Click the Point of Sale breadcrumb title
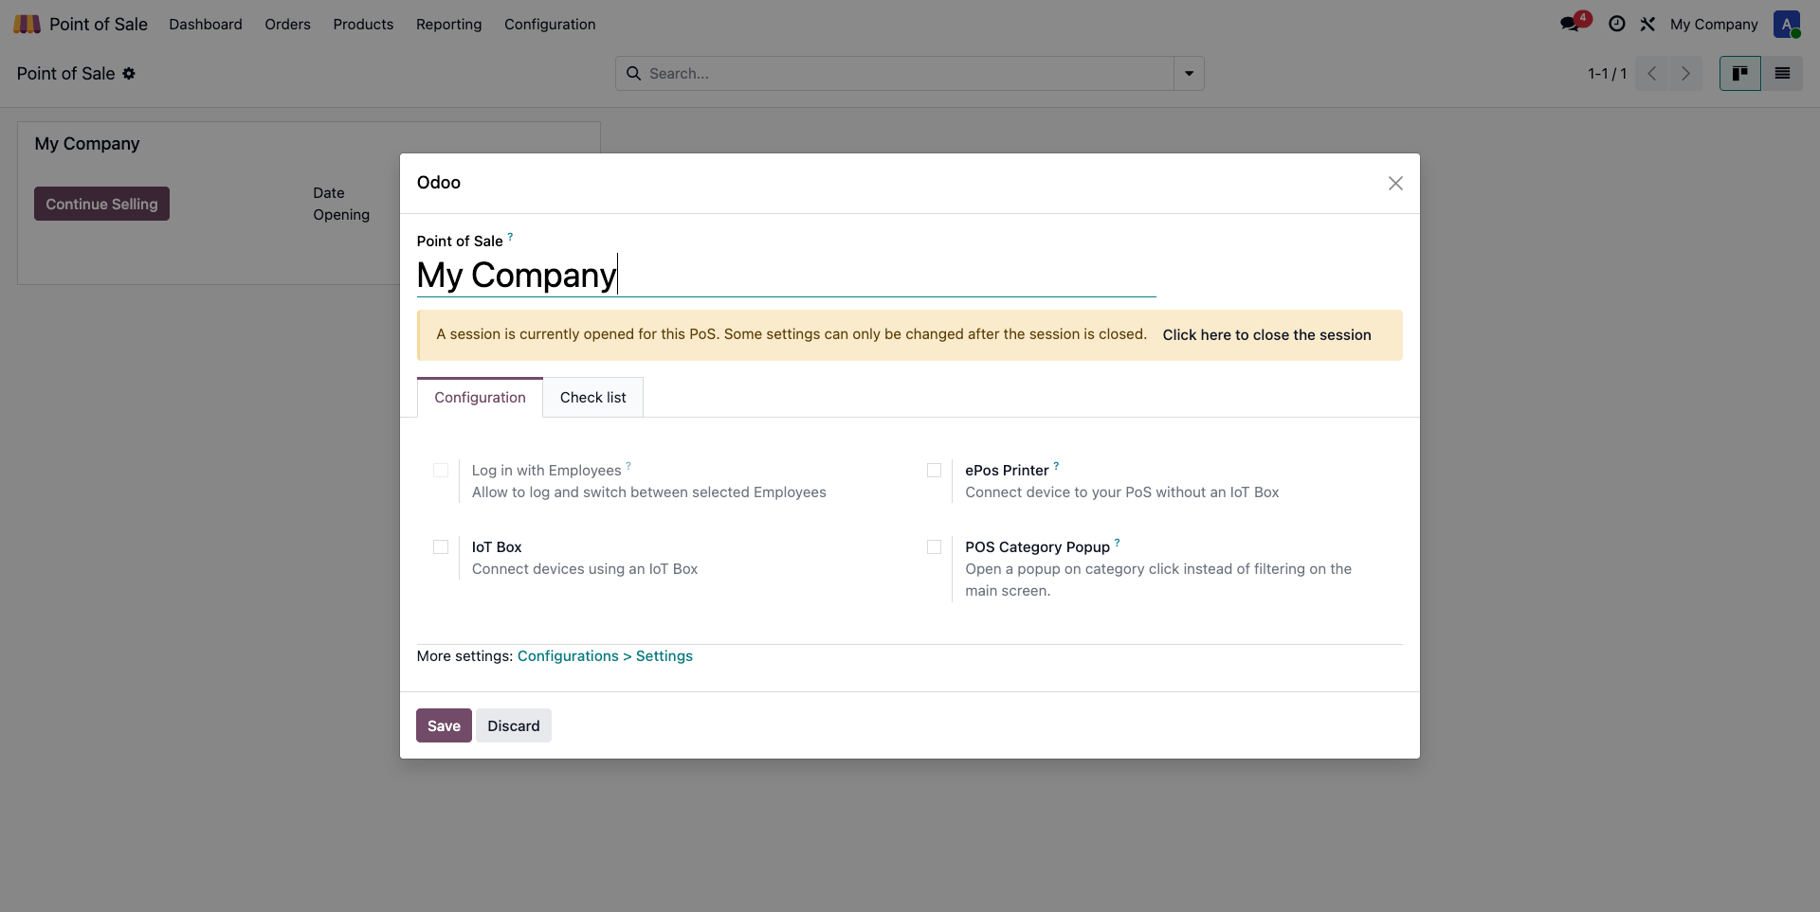1820x912 pixels. (x=65, y=73)
